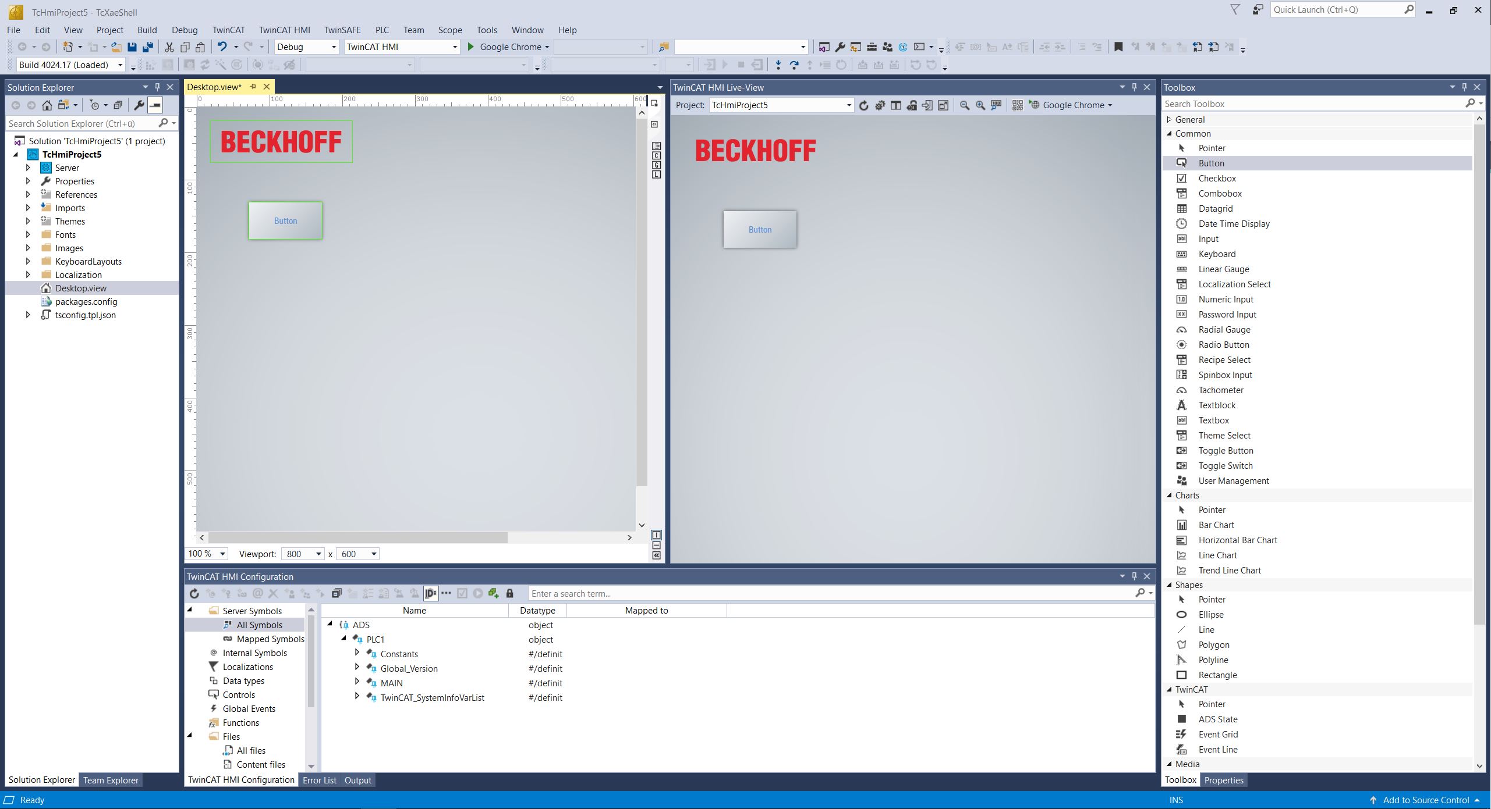Toggle the Live-View split layout icon
Screen dimensions: 1491x809
click(896, 105)
